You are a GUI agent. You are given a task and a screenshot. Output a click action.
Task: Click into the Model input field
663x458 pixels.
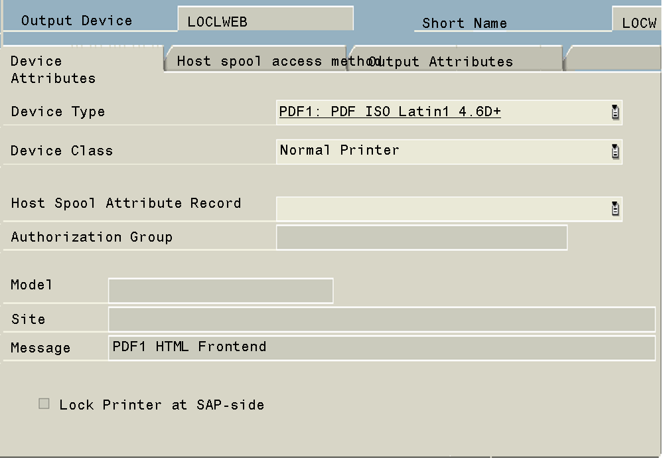[220, 290]
